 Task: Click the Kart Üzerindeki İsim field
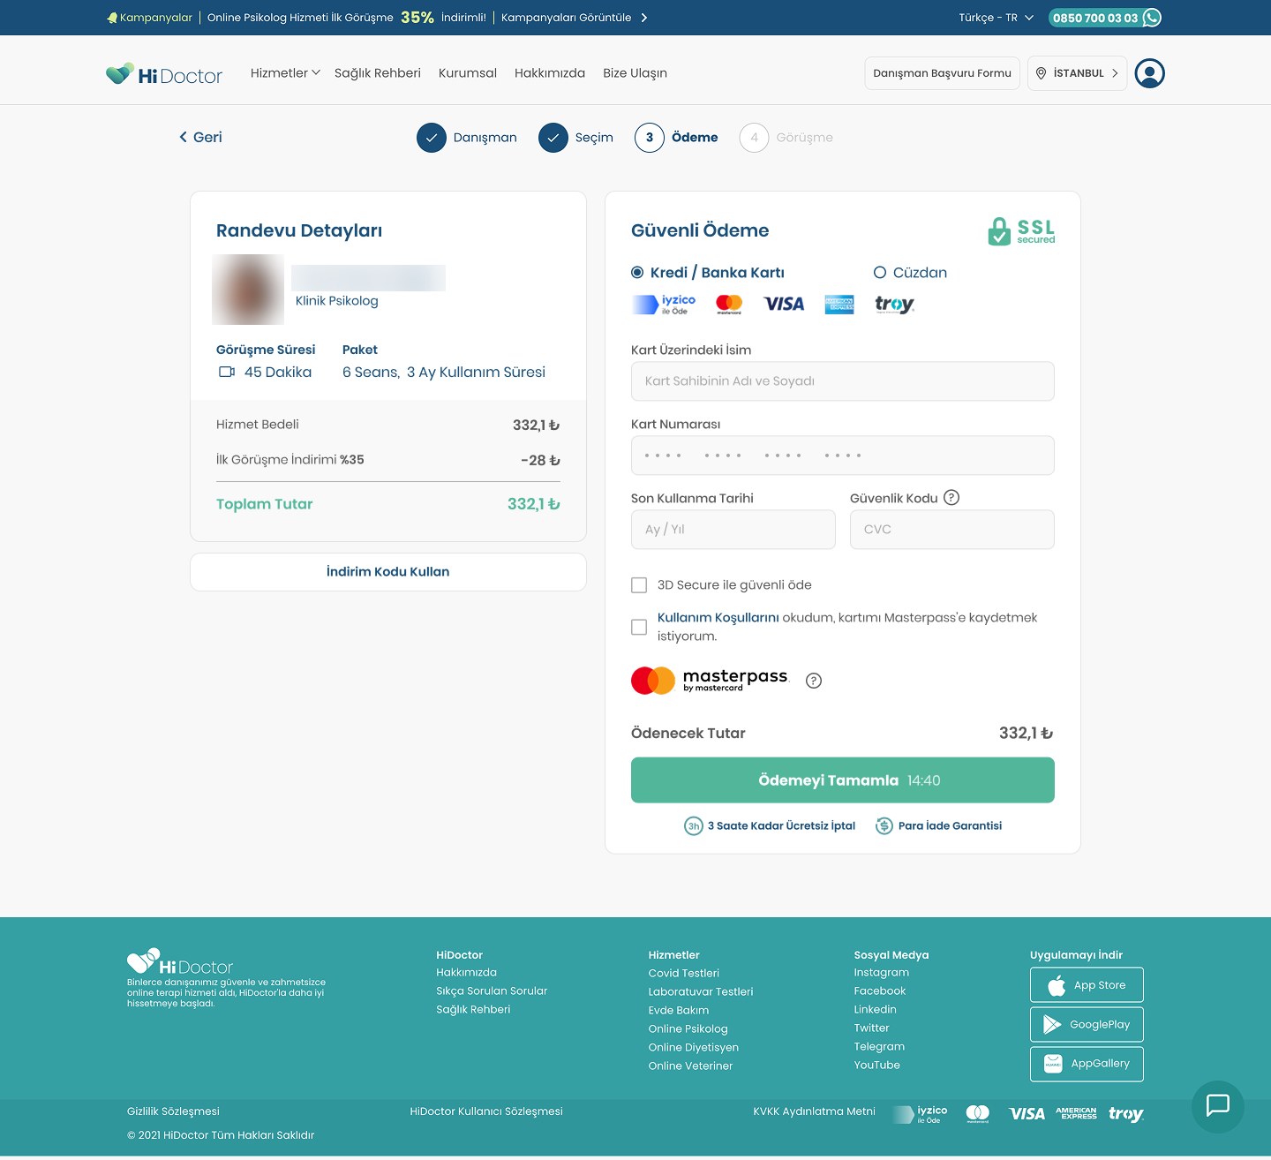click(843, 381)
